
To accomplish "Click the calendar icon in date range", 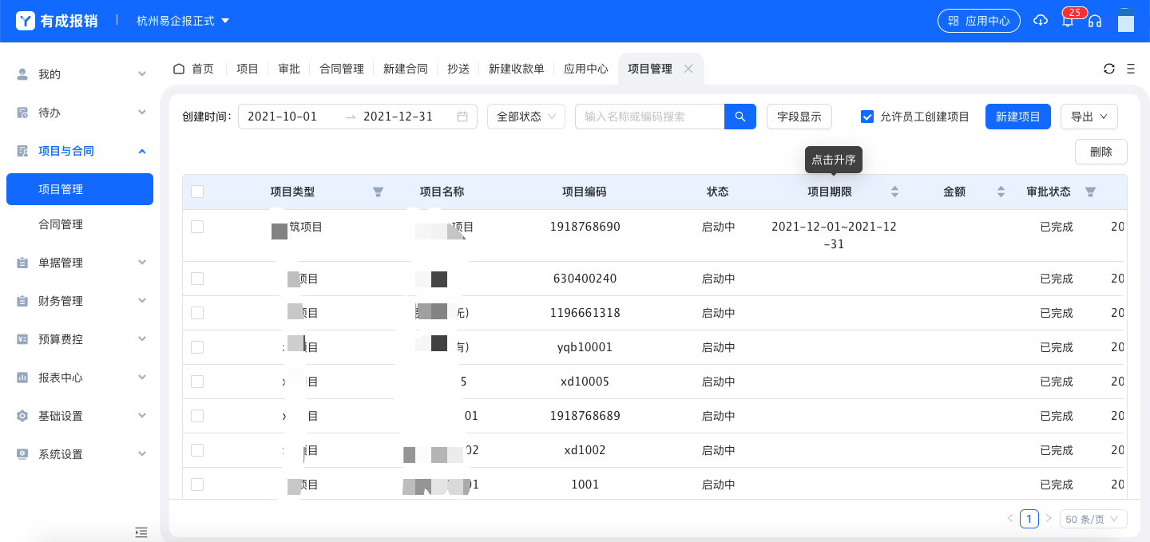I will [462, 117].
